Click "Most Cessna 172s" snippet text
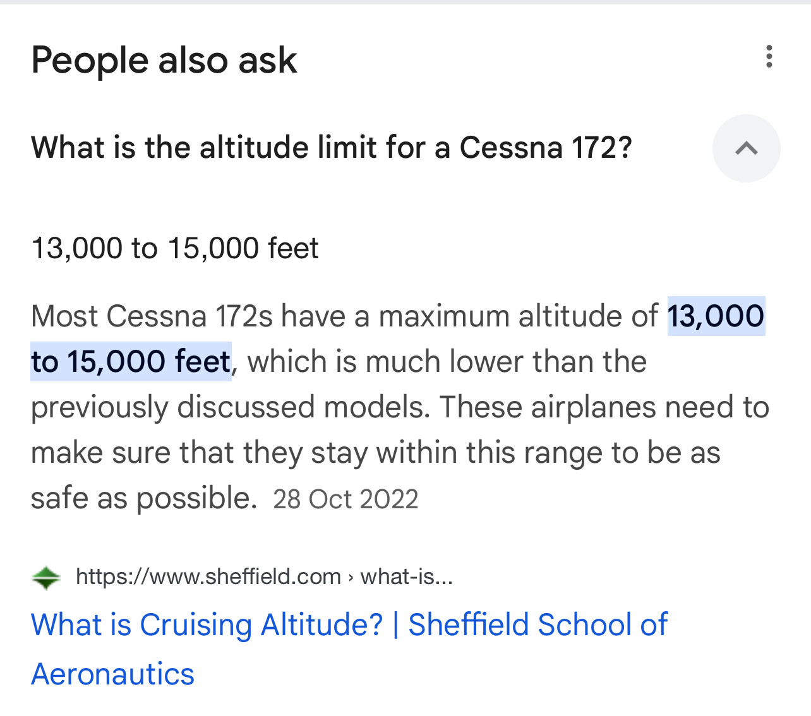 click(152, 316)
